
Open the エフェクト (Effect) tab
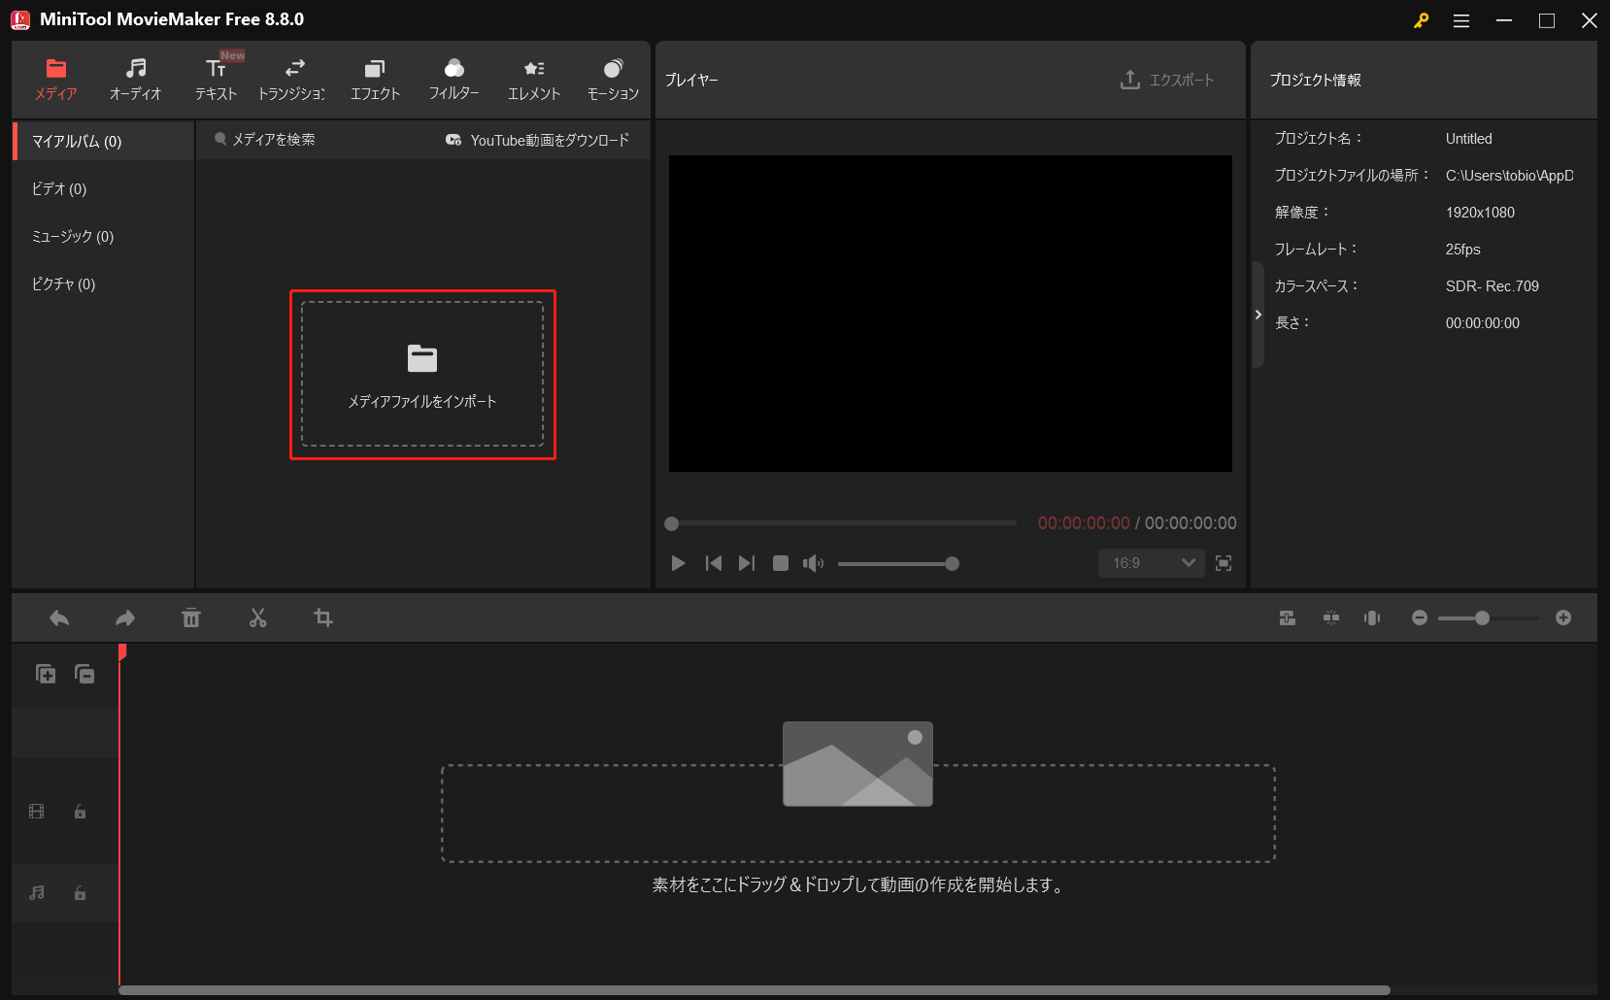[x=375, y=80]
